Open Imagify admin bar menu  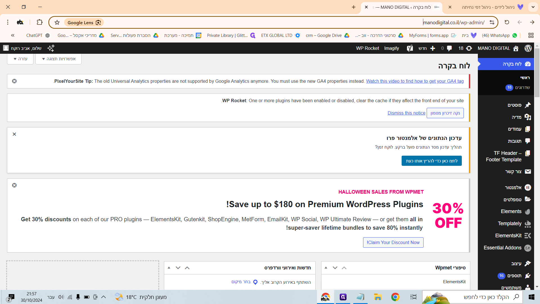pos(391,48)
